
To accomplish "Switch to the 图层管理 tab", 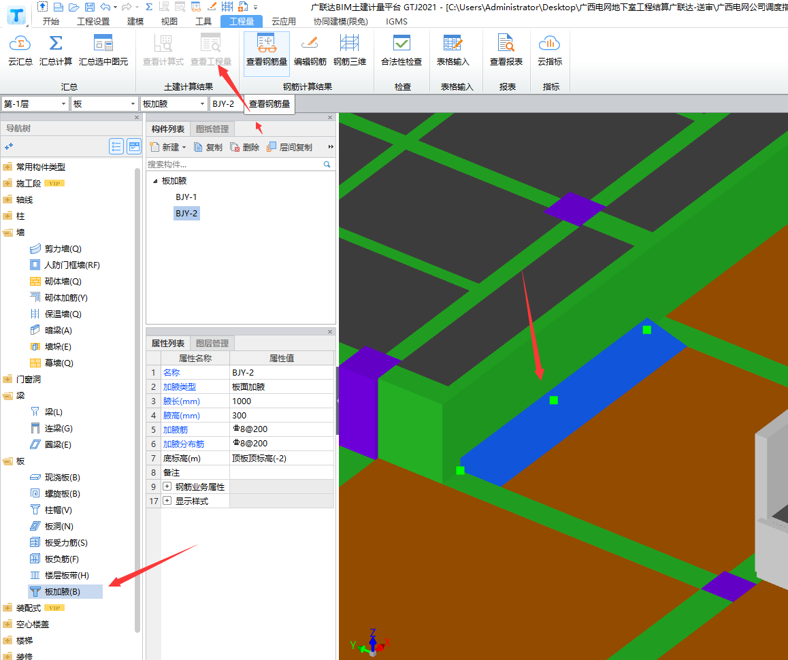I will 212,344.
